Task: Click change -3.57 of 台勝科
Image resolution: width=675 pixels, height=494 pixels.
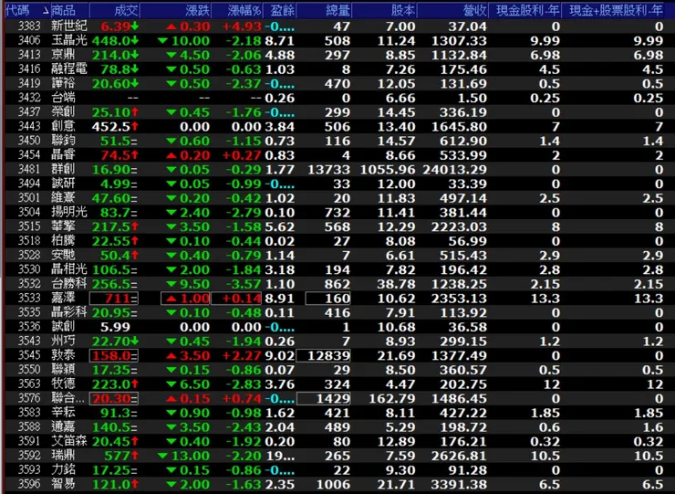Action: pos(244,284)
